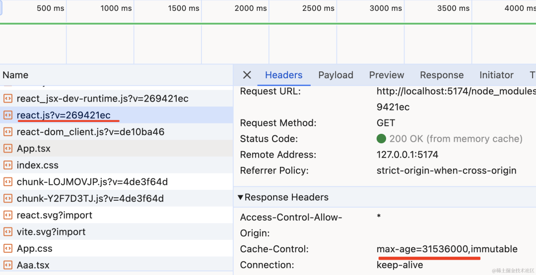Image resolution: width=536 pixels, height=275 pixels.
Task: Click the icon beside react.svg?import
Action: [x=8, y=215]
